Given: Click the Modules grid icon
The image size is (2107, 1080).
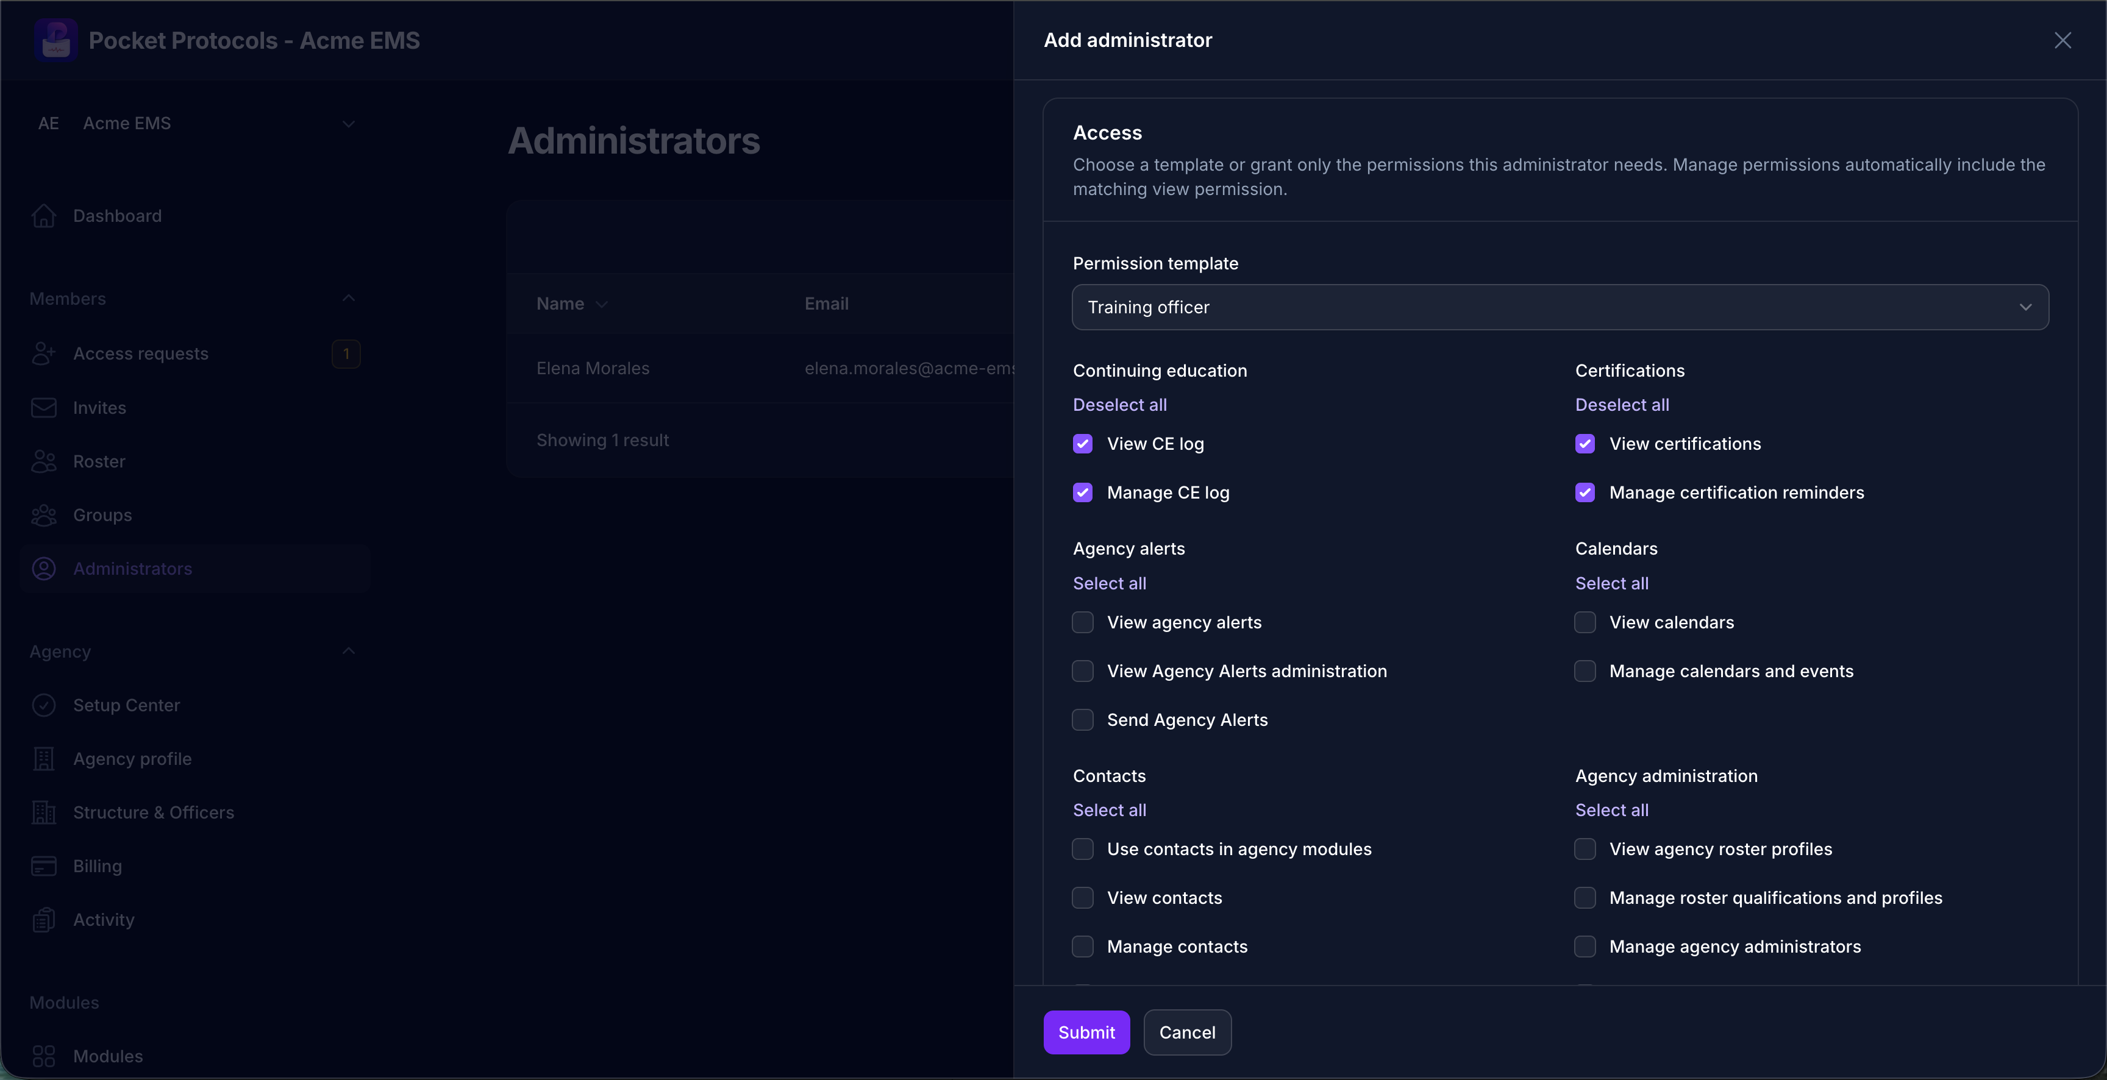Looking at the screenshot, I should (43, 1056).
